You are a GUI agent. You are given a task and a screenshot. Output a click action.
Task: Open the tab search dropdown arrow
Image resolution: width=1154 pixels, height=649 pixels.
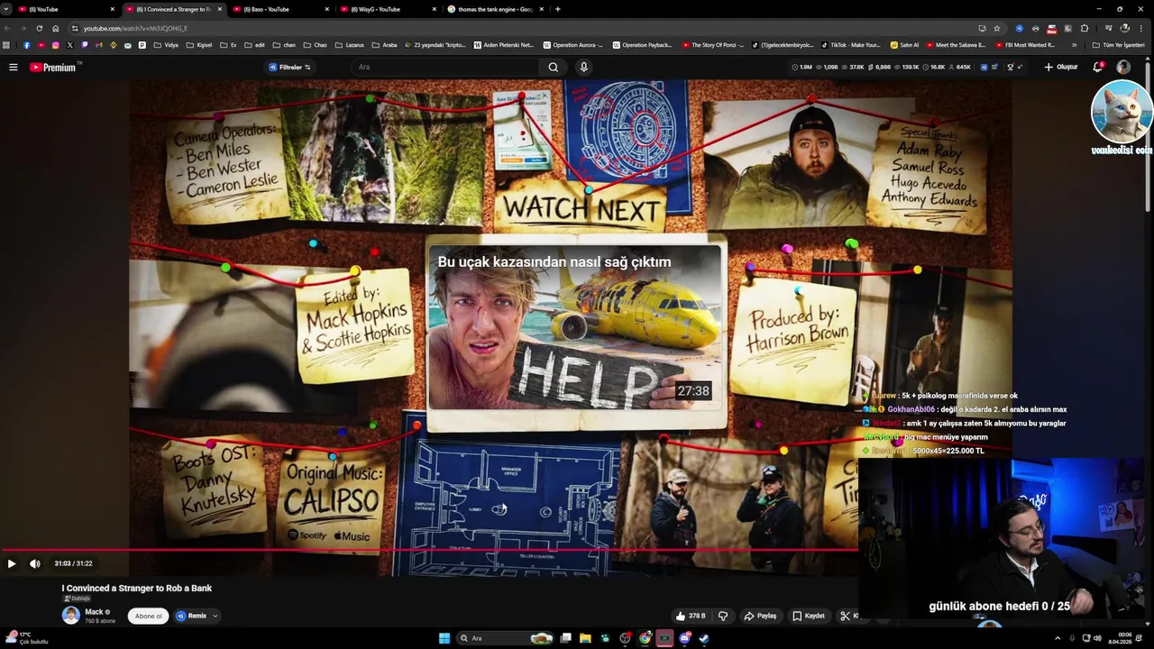[x=6, y=9]
